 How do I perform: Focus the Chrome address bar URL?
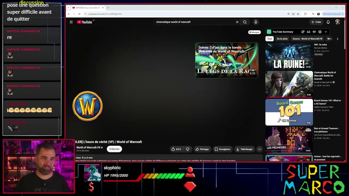(x=105, y=14)
